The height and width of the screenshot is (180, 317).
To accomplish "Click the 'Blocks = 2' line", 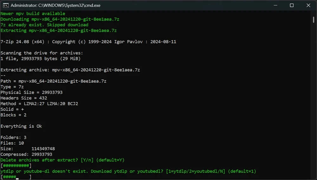I will [x=13, y=115].
